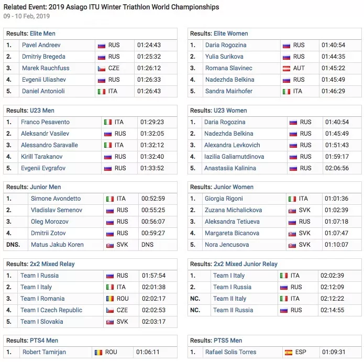Open the U23 Women results heading link

(230, 111)
